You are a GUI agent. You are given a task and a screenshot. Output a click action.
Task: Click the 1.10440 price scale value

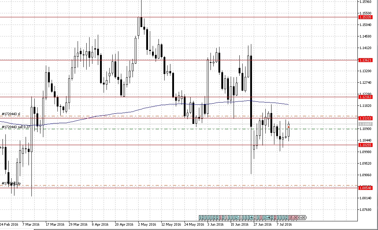coord(365,140)
